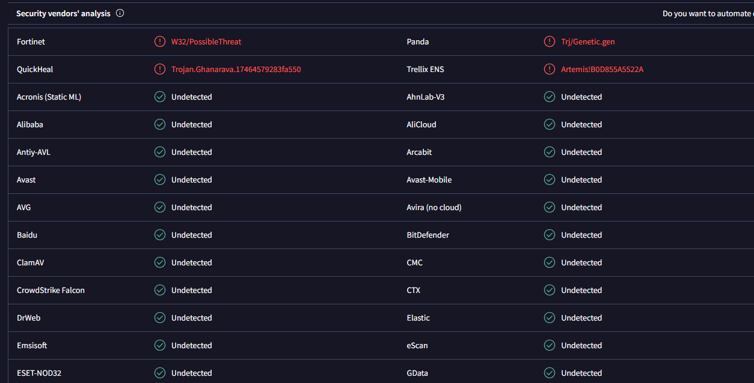Click the checkmark icon in Avast-Mobile row
754x383 pixels.
pos(550,179)
